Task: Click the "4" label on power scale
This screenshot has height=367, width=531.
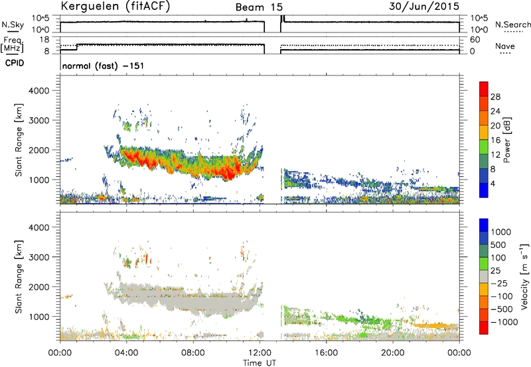Action: click(493, 183)
